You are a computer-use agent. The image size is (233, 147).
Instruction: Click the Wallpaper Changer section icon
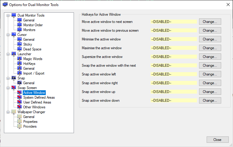click(x=14, y=112)
